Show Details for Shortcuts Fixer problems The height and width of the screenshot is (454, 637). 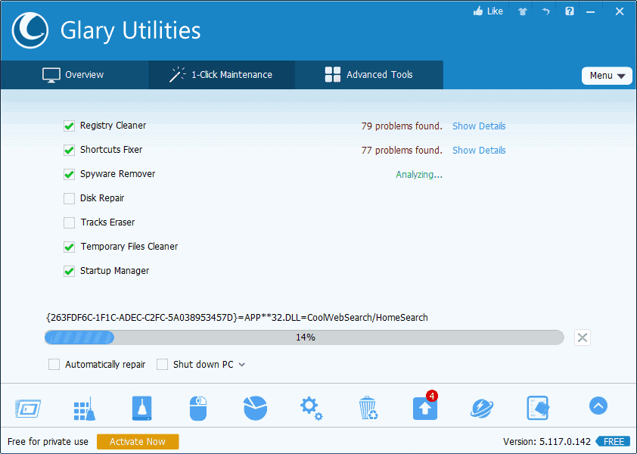479,150
